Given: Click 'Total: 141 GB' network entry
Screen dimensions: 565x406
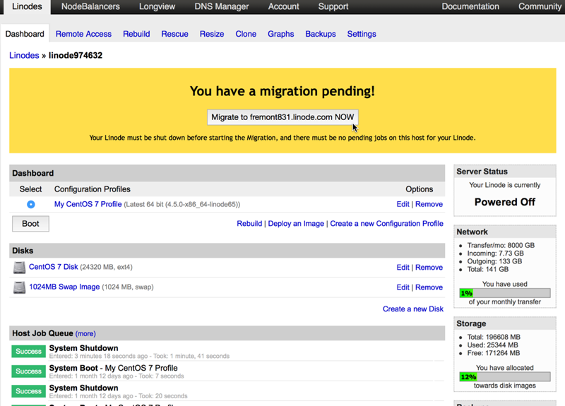Looking at the screenshot, I should pos(488,269).
